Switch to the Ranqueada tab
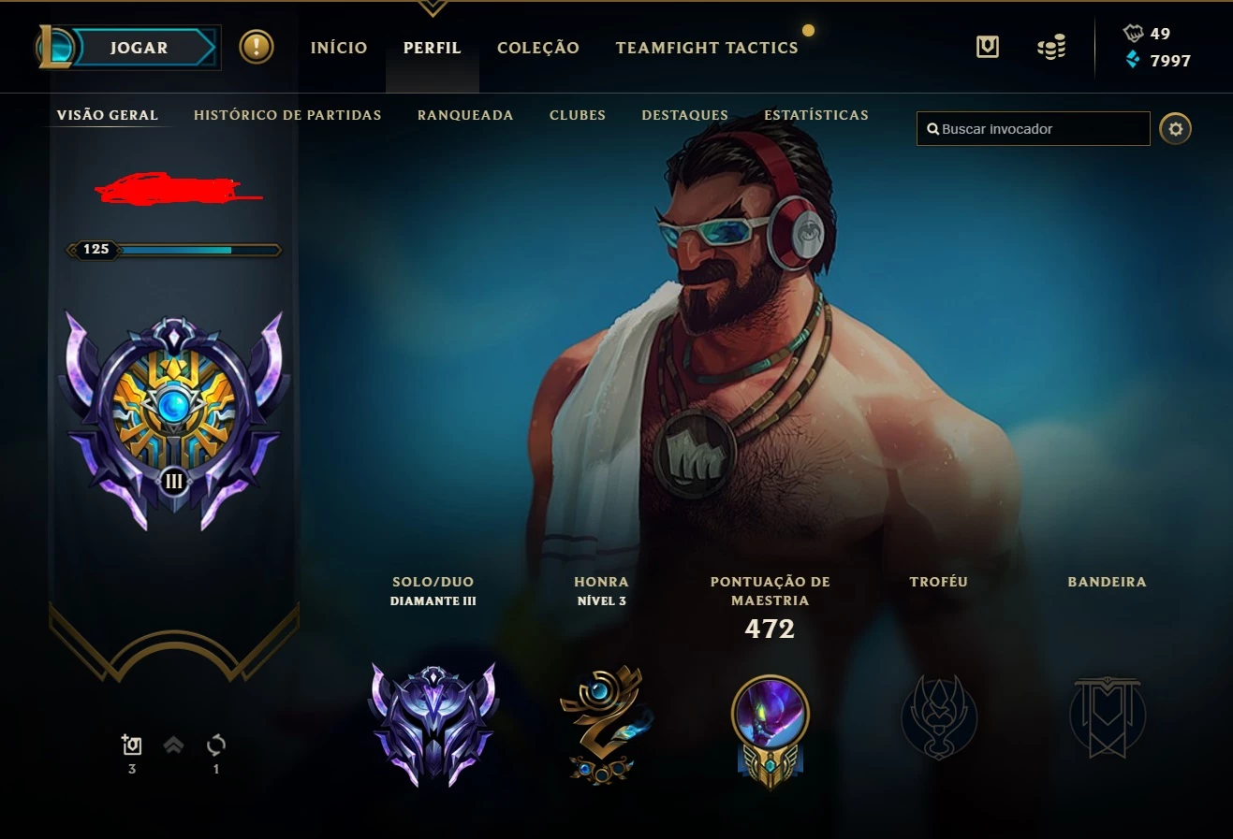Image resolution: width=1233 pixels, height=839 pixels. (x=465, y=115)
